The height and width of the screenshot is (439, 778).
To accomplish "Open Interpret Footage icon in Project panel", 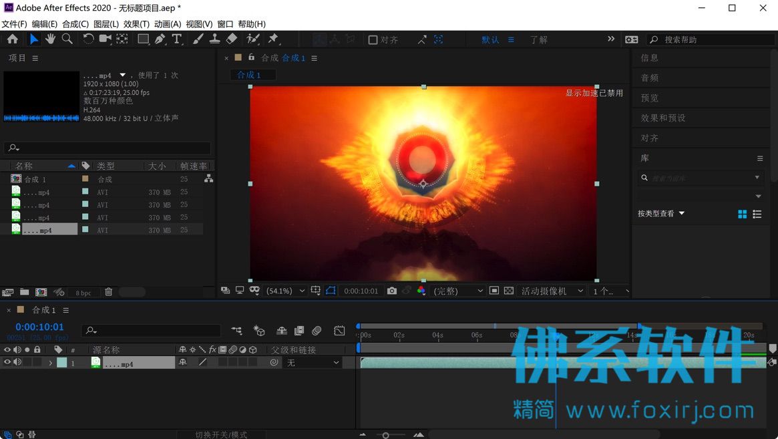I will click(x=7, y=292).
